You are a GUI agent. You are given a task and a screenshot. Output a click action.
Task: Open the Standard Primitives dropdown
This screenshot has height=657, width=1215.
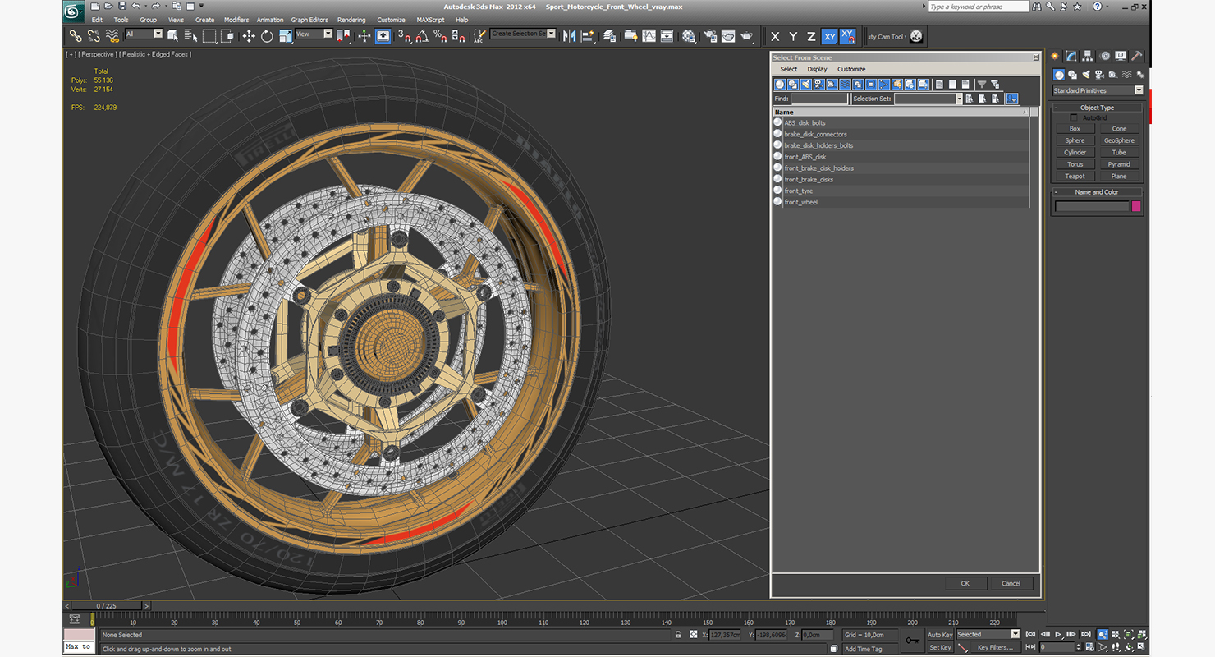pos(1098,90)
